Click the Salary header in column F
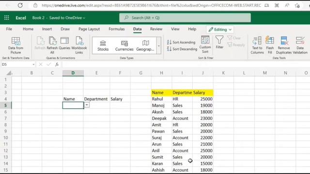This screenshot has width=310, height=174. tap(120, 99)
